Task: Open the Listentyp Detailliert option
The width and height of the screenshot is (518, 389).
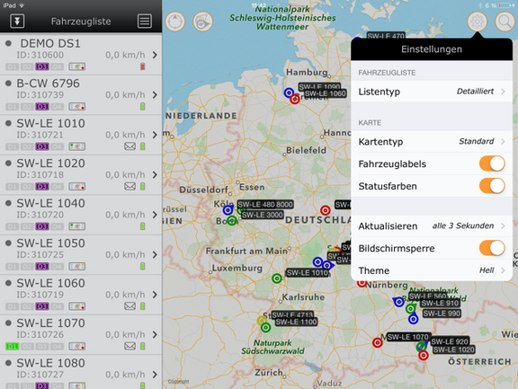Action: point(432,92)
